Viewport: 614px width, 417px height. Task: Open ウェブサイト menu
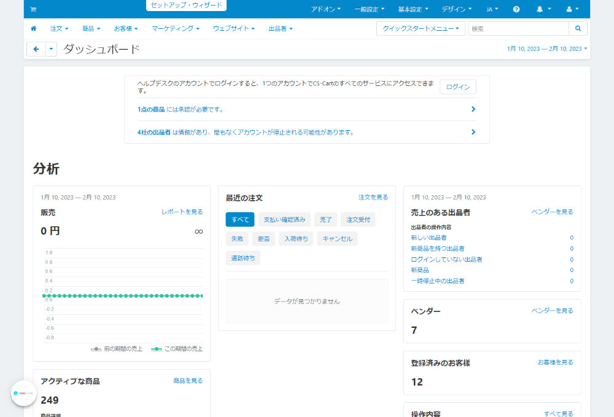pyautogui.click(x=234, y=29)
